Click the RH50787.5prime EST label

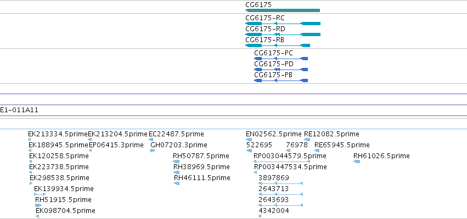(x=201, y=156)
